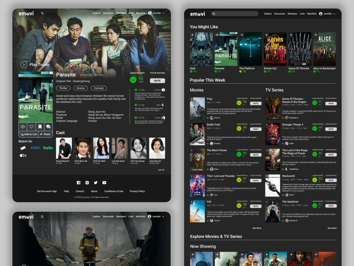This screenshot has height=266, width=354.
Task: Open the Jennifer account dropdown on the Parasite page
Action: 156,13
